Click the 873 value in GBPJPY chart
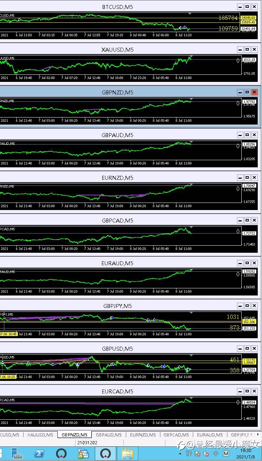 [x=235, y=328]
